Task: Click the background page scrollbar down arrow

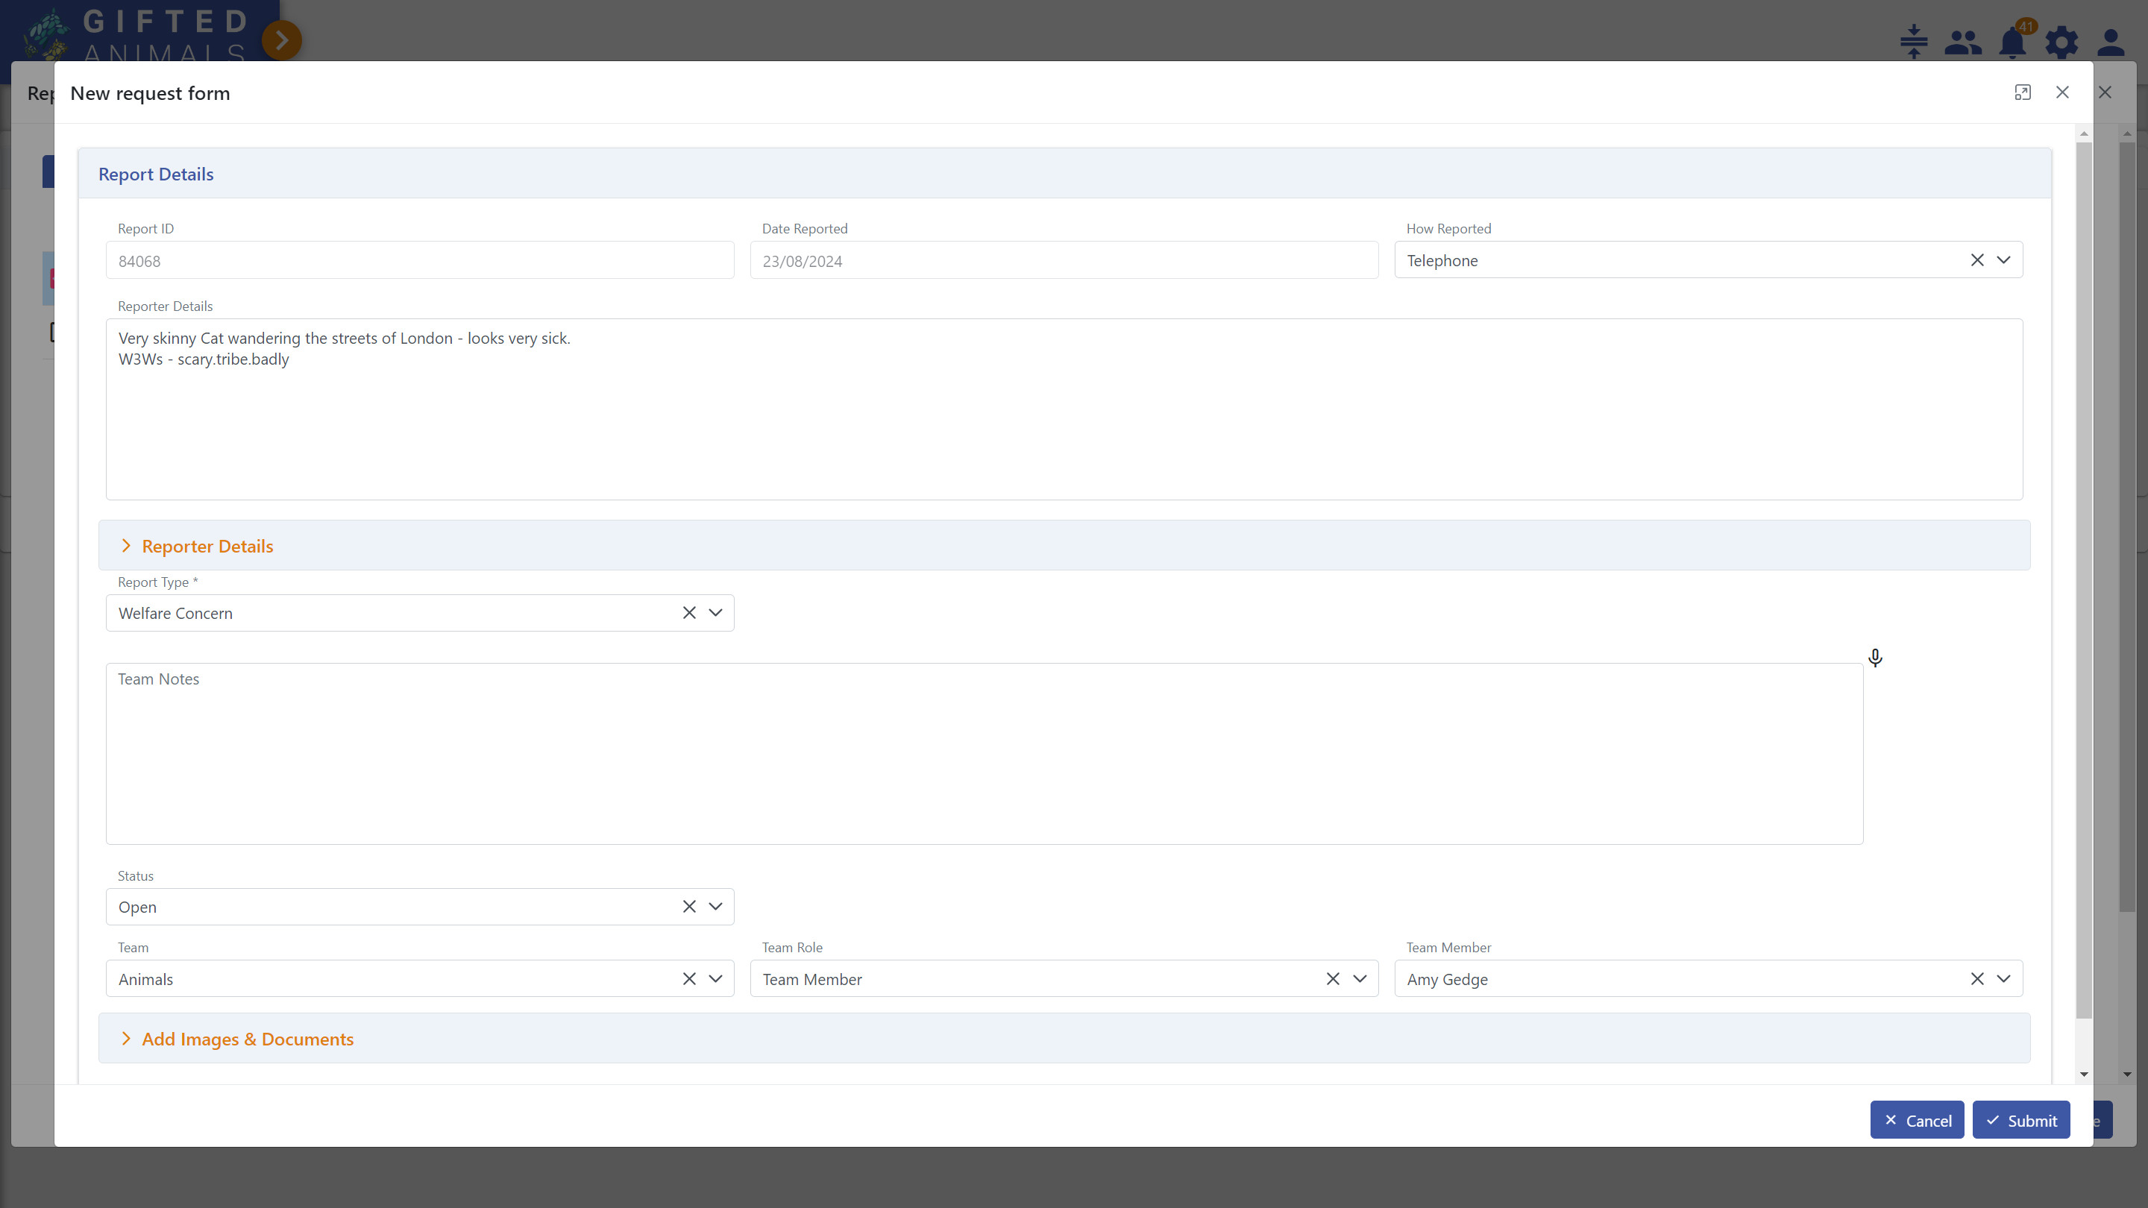Action: coord(2127,1075)
